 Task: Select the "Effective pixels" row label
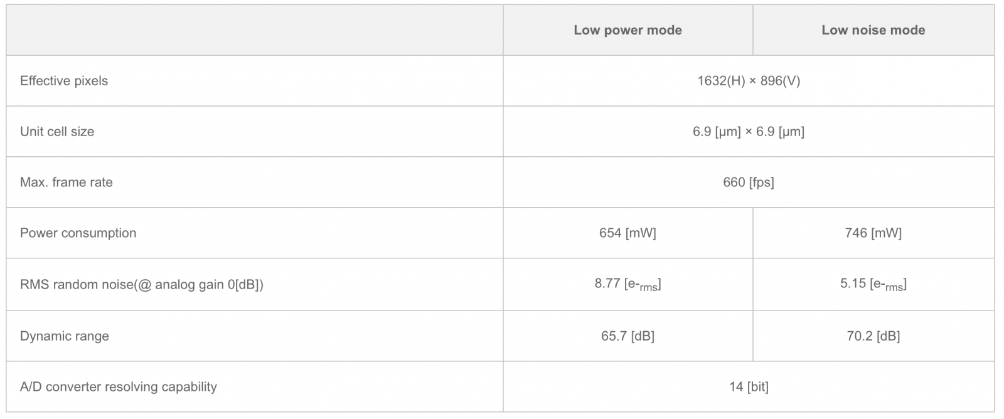64,81
